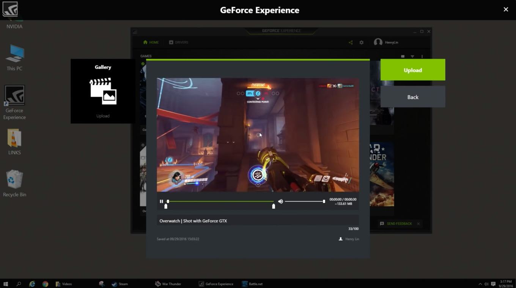Click the Overwatch video preview frame

(258, 135)
